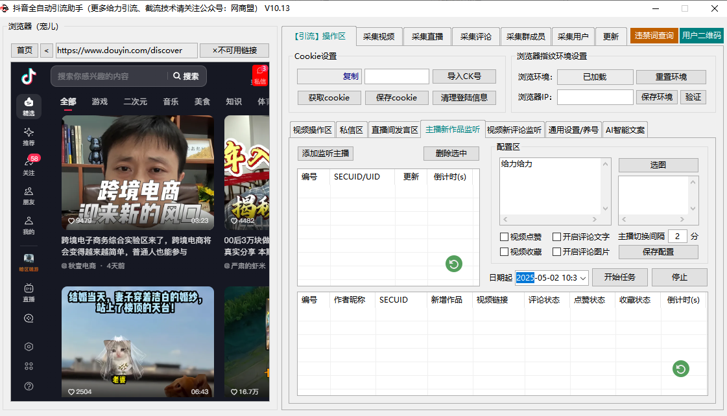Select the 二次元 category in Douyin
Screen dimensions: 727x416
[x=136, y=102]
